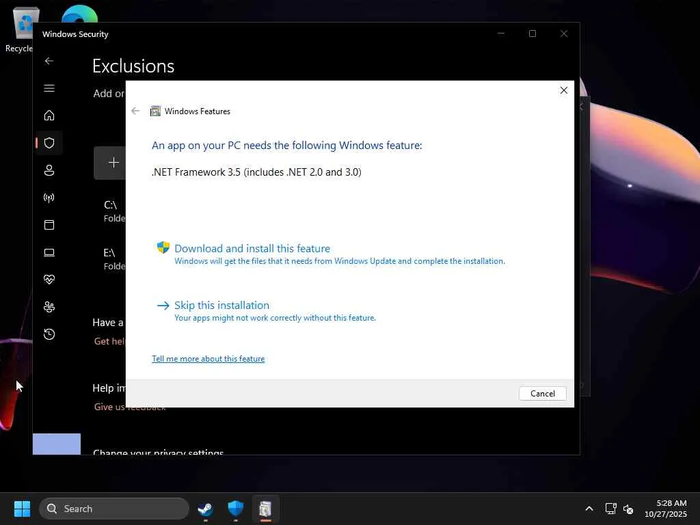Choose Download and install this feature
Screen dimensions: 700x525
point(252,249)
